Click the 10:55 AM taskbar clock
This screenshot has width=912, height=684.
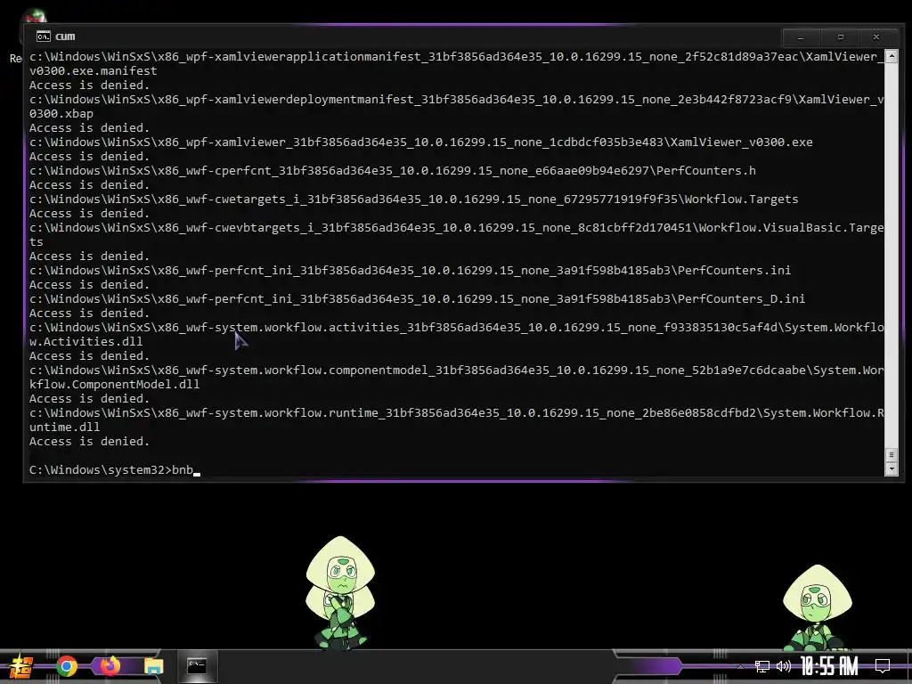[x=829, y=666]
